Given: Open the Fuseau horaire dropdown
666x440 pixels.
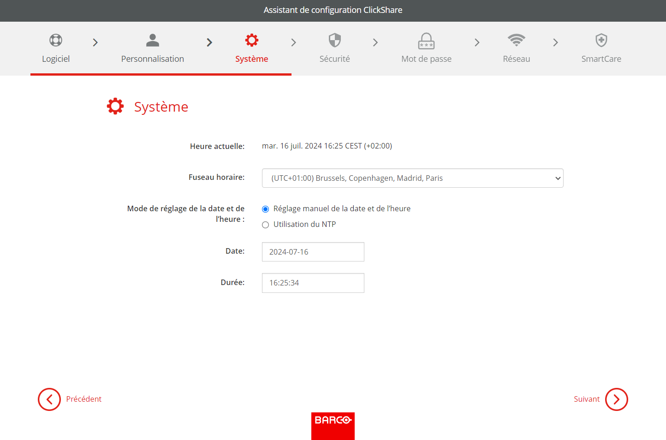Looking at the screenshot, I should (413, 178).
